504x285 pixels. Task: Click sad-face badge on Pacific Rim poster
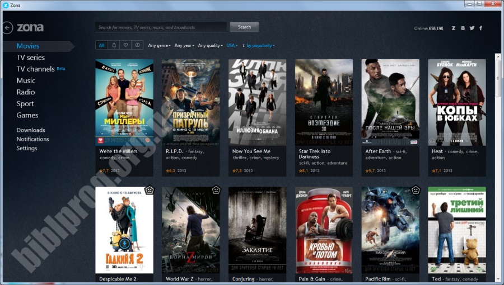416,190
